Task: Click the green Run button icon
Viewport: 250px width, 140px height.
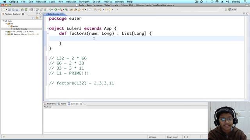Action: point(55,9)
